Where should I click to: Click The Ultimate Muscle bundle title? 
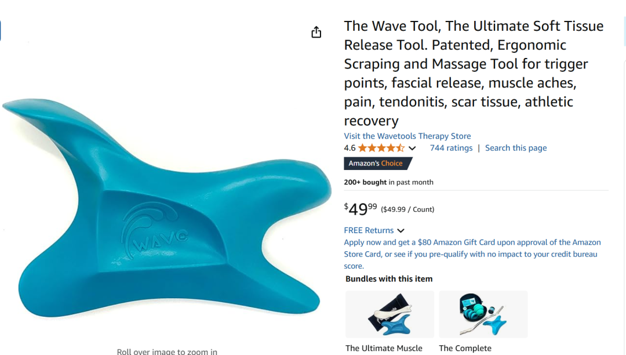(x=384, y=348)
